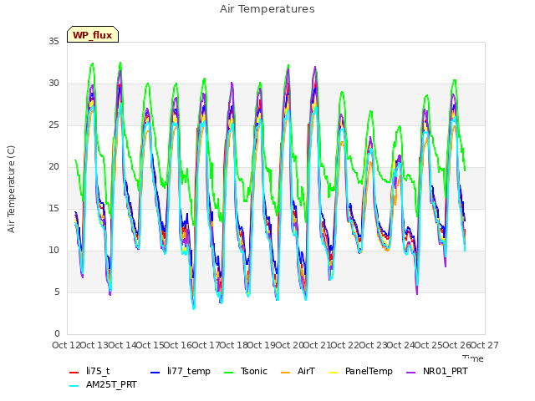Image resolution: width=535 pixels, height=401 pixels.
Task: Click the blue li77_temp legend swatch
Action: tap(155, 372)
